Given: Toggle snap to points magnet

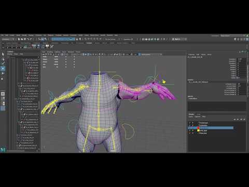Looking at the screenshot, I should coord(91,39).
